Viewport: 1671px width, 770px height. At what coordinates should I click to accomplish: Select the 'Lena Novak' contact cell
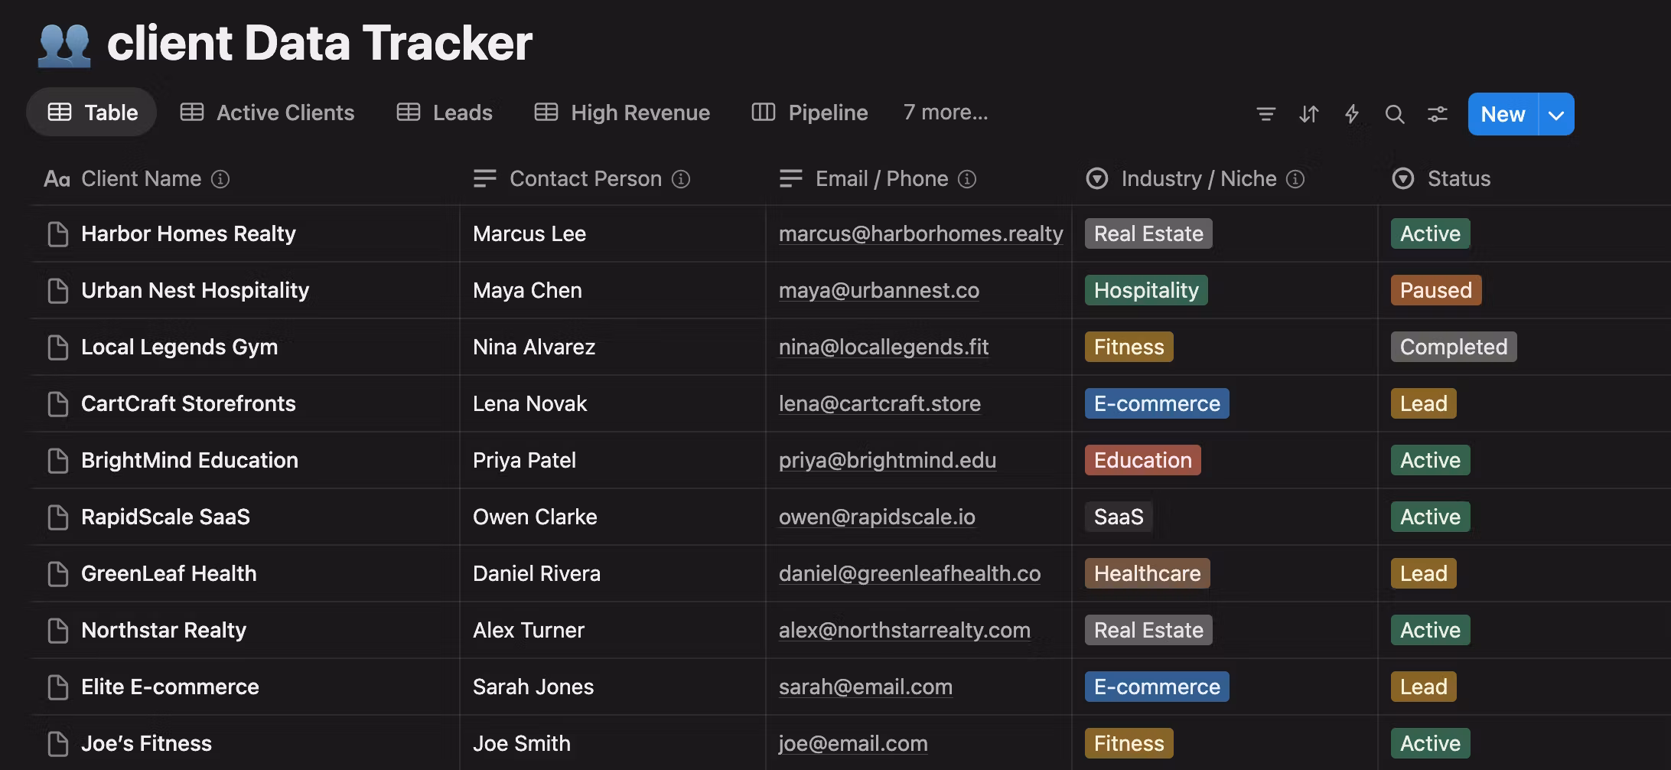click(612, 403)
